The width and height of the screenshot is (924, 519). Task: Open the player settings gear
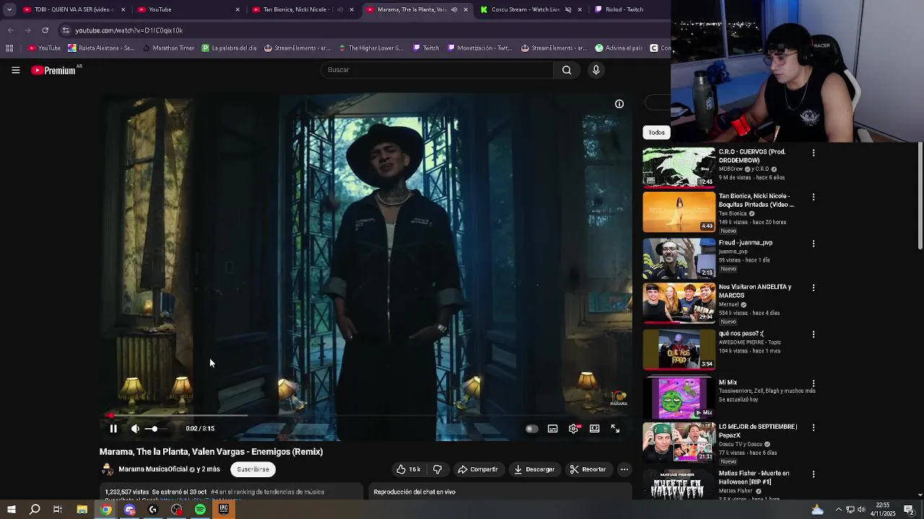coord(574,429)
